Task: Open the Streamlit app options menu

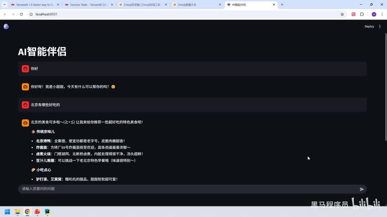Action: [380, 27]
